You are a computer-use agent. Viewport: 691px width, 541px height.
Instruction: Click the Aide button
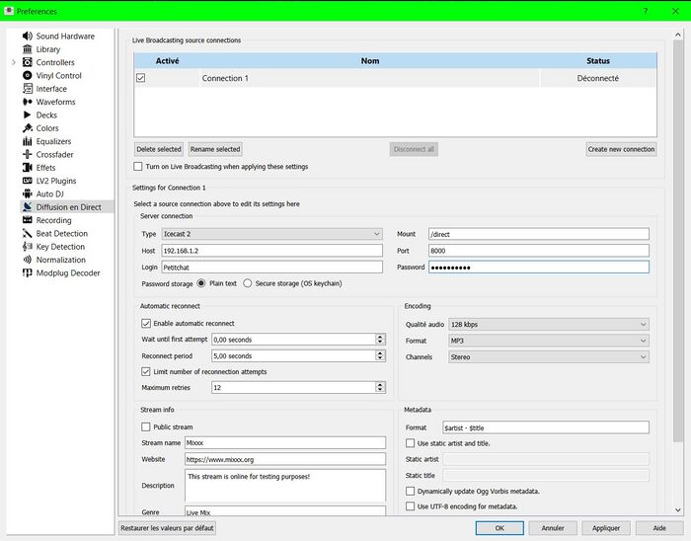click(659, 528)
